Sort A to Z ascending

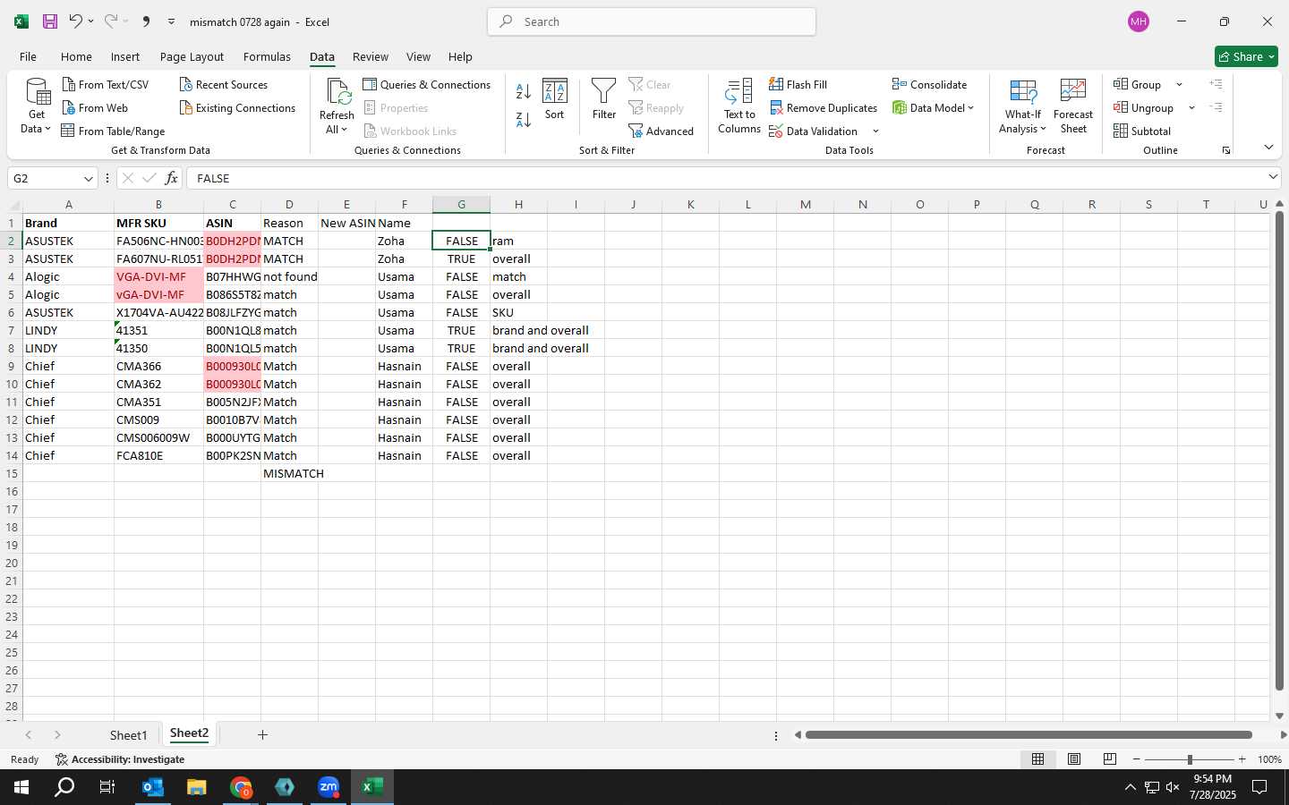[524, 90]
